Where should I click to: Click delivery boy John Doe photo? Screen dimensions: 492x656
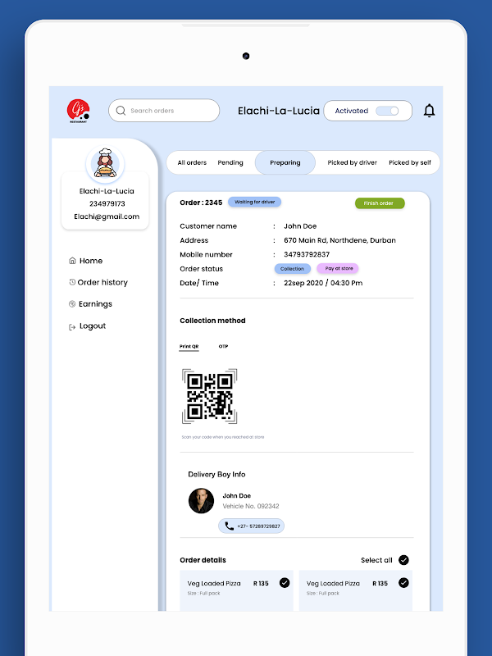(x=201, y=501)
